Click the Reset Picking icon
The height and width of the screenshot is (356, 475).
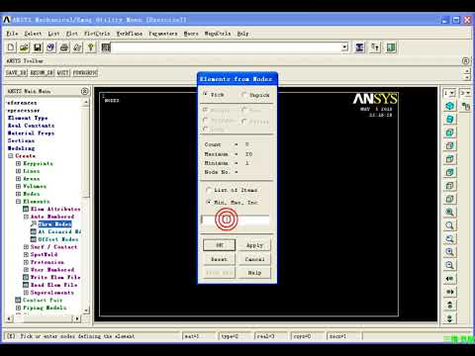tap(375, 47)
